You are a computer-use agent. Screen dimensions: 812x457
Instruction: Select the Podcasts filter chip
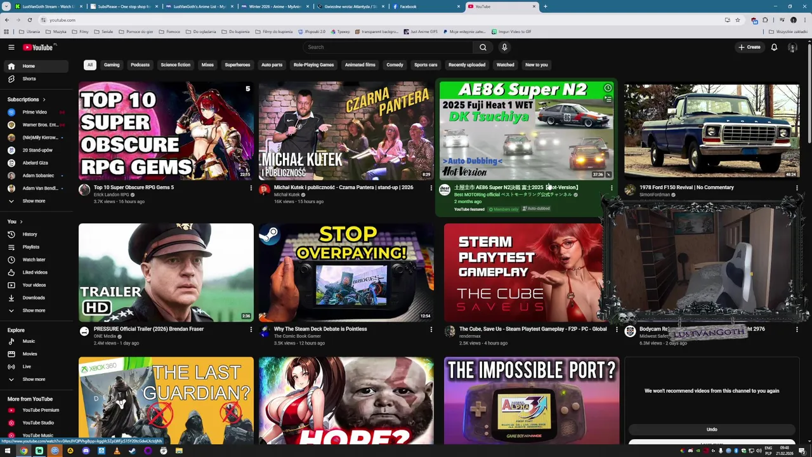tap(140, 65)
